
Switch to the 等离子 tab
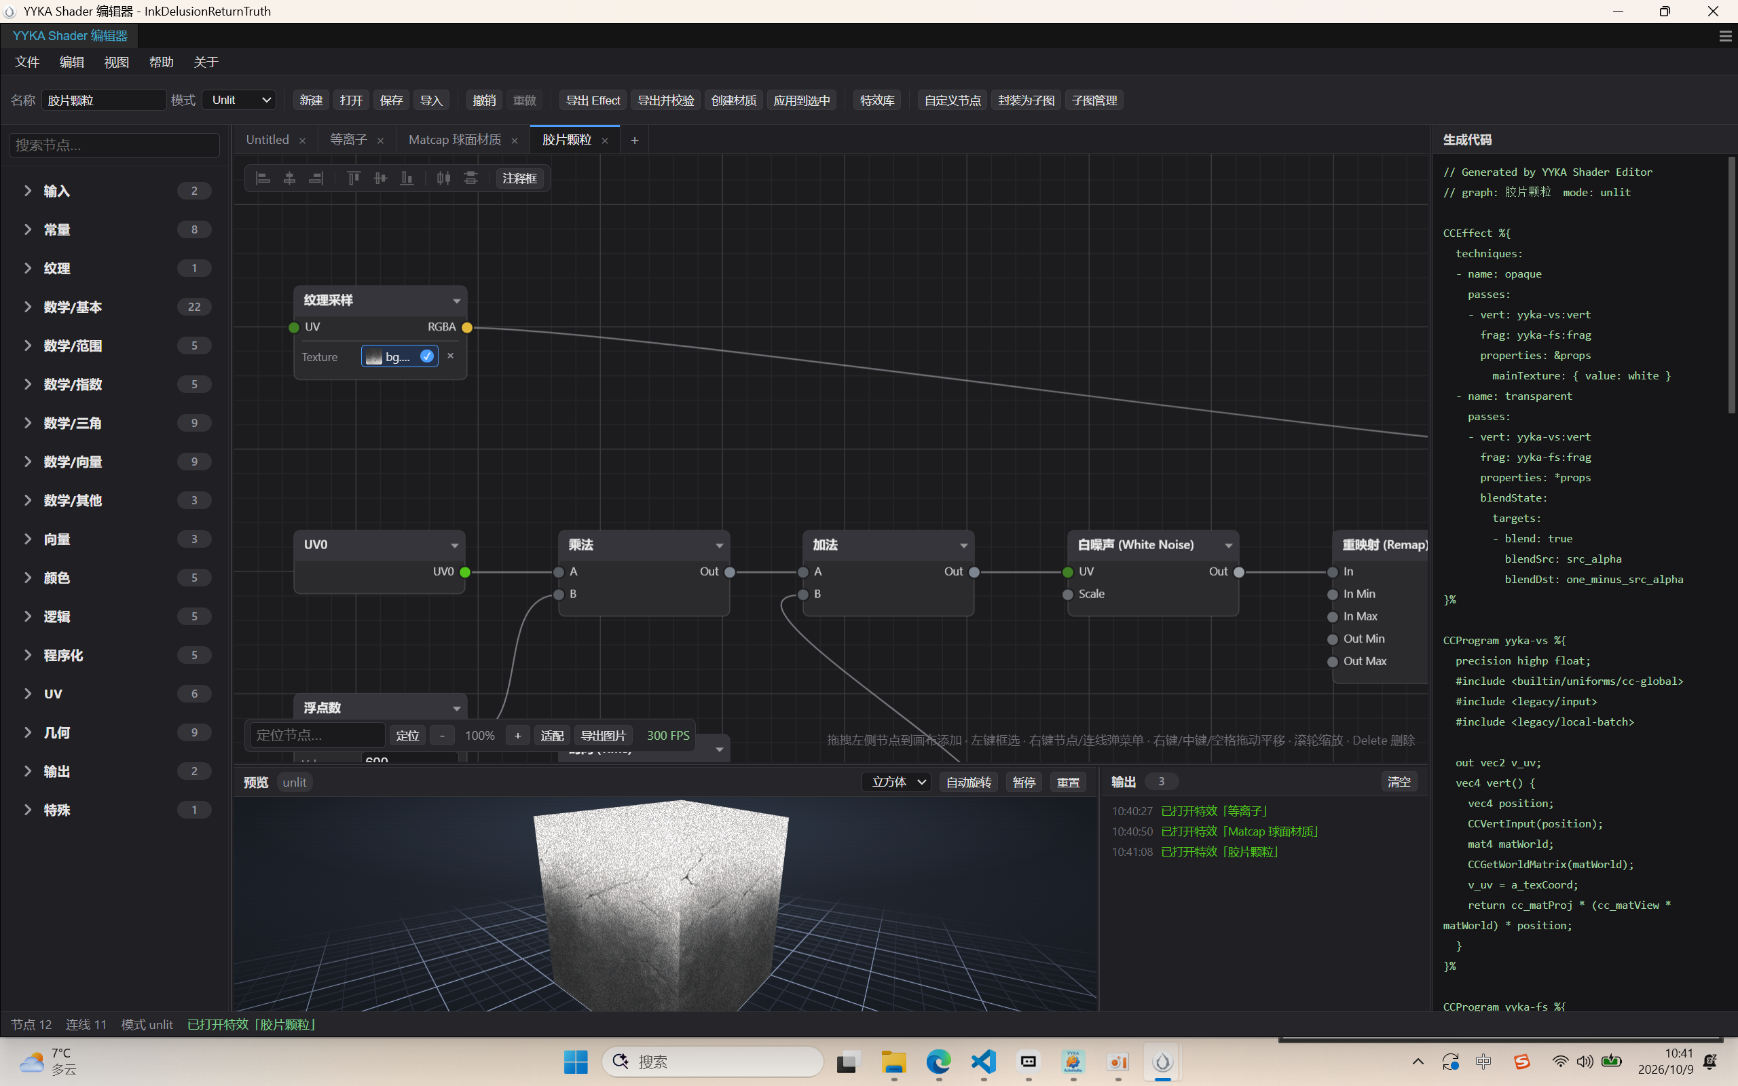point(348,140)
